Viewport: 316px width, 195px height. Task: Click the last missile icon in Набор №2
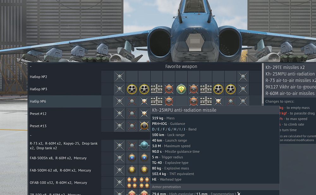click(x=243, y=77)
